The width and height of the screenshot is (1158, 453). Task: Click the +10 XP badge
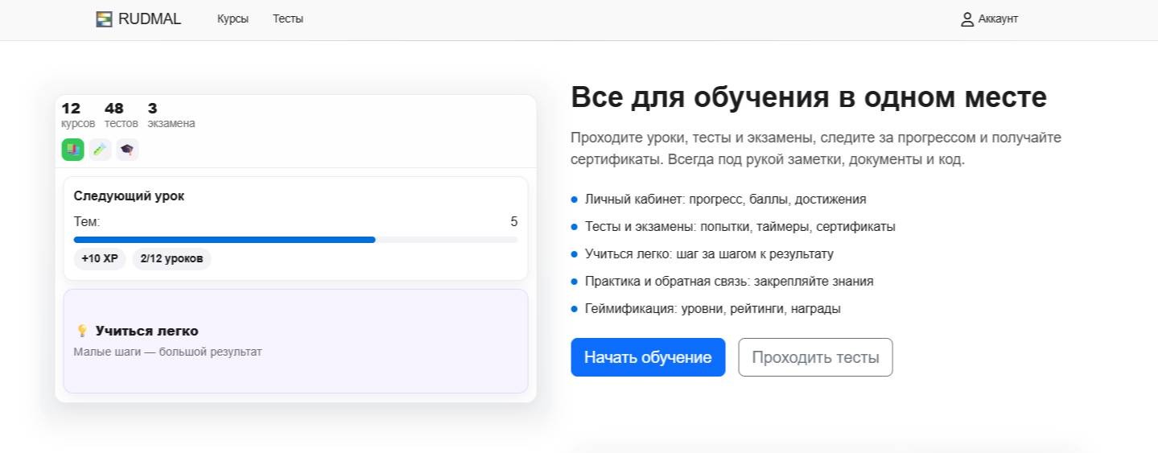[x=100, y=259]
